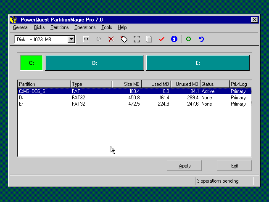The height and width of the screenshot is (202, 269).
Task: Open the Tools menu
Action: point(106,27)
